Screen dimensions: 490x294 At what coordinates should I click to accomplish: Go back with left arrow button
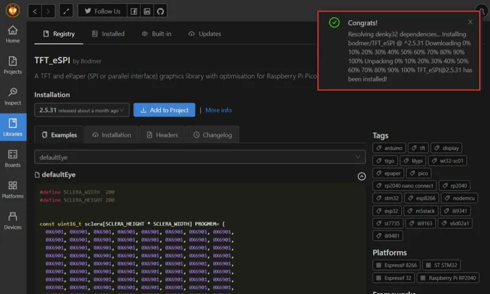click(35, 12)
